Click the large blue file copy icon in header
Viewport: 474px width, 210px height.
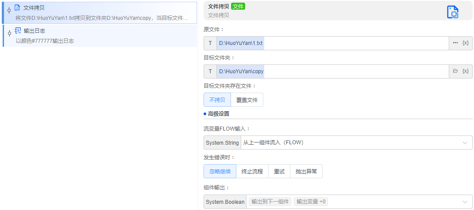pos(453,12)
